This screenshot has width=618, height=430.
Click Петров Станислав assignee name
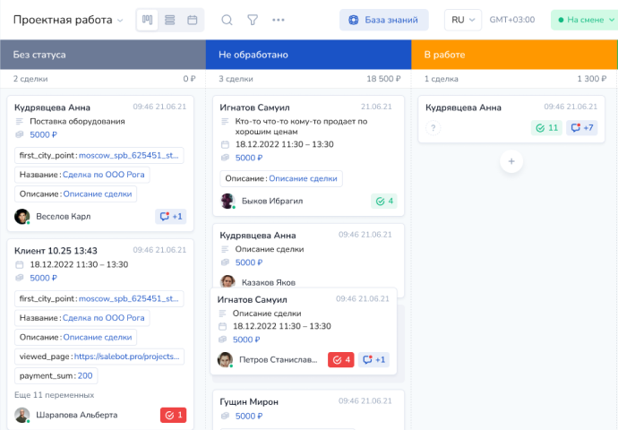coord(279,360)
